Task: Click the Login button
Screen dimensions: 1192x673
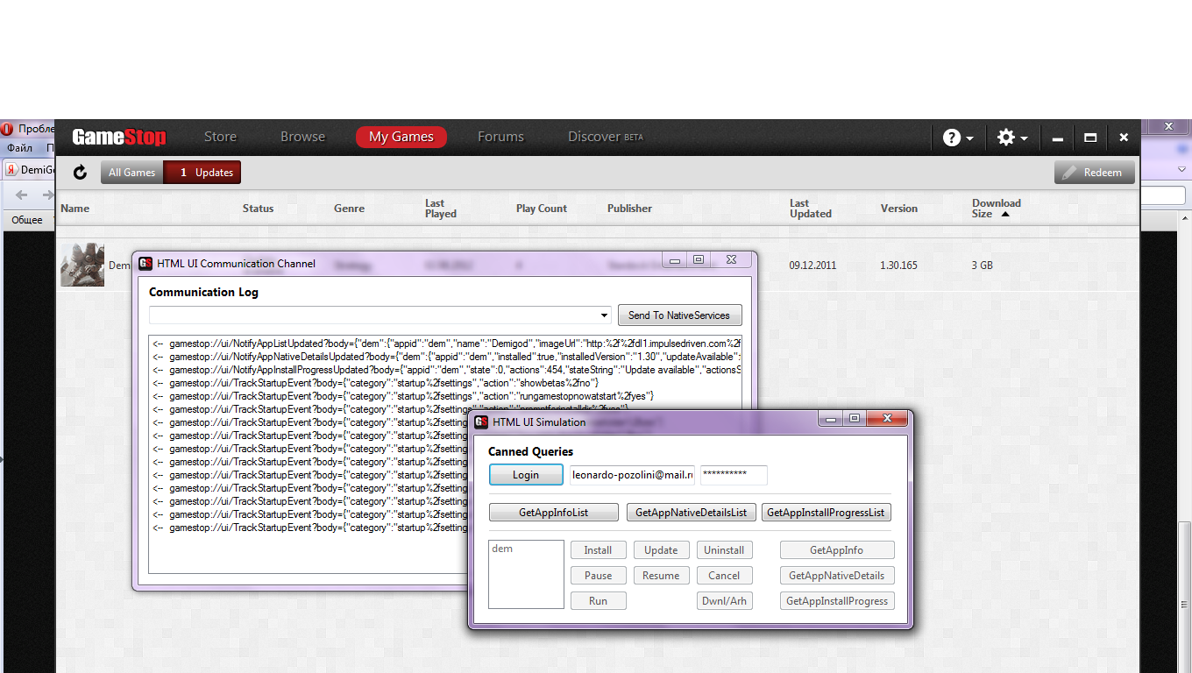Action: 526,475
